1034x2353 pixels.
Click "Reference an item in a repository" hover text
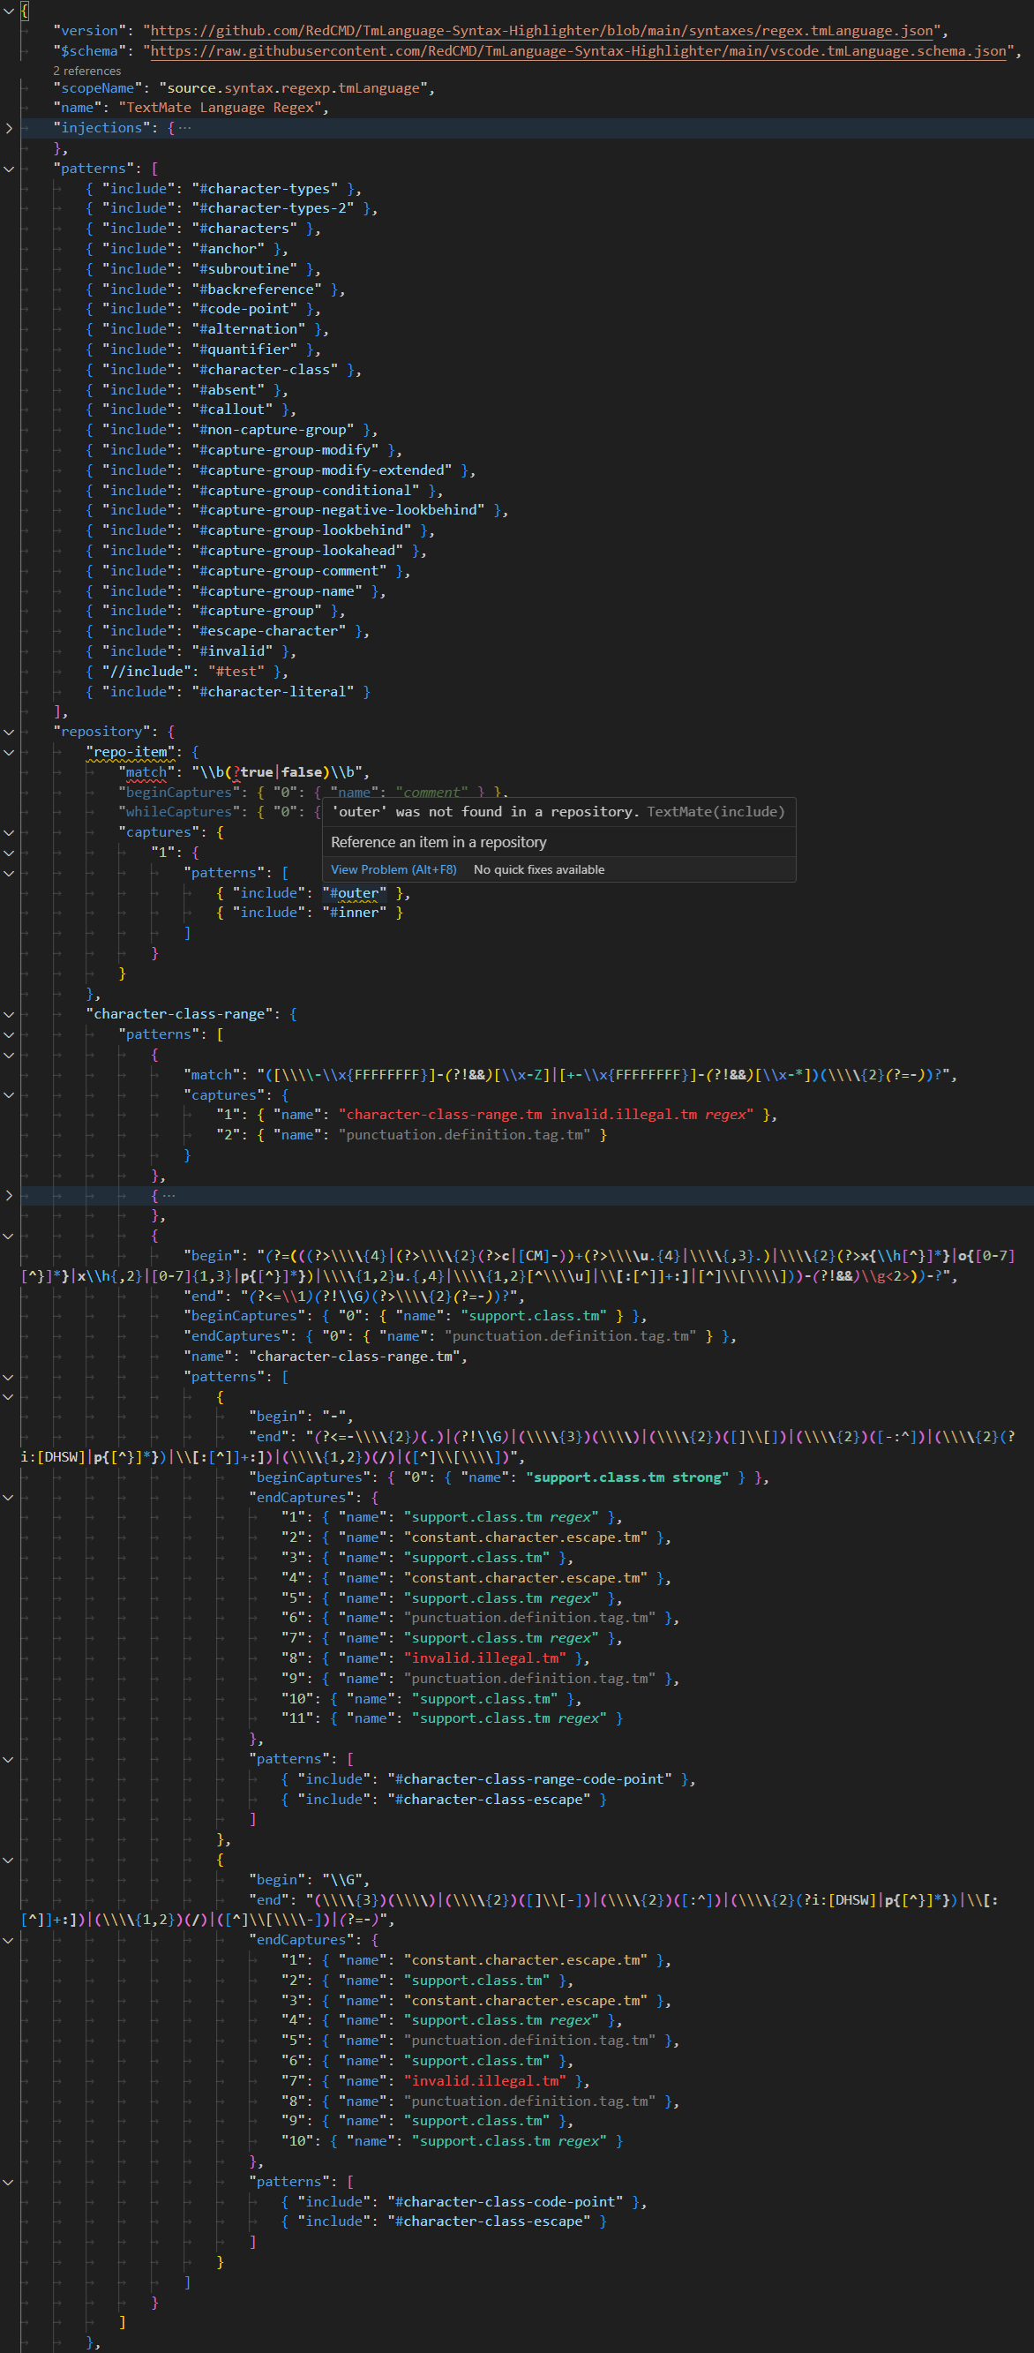(x=438, y=842)
